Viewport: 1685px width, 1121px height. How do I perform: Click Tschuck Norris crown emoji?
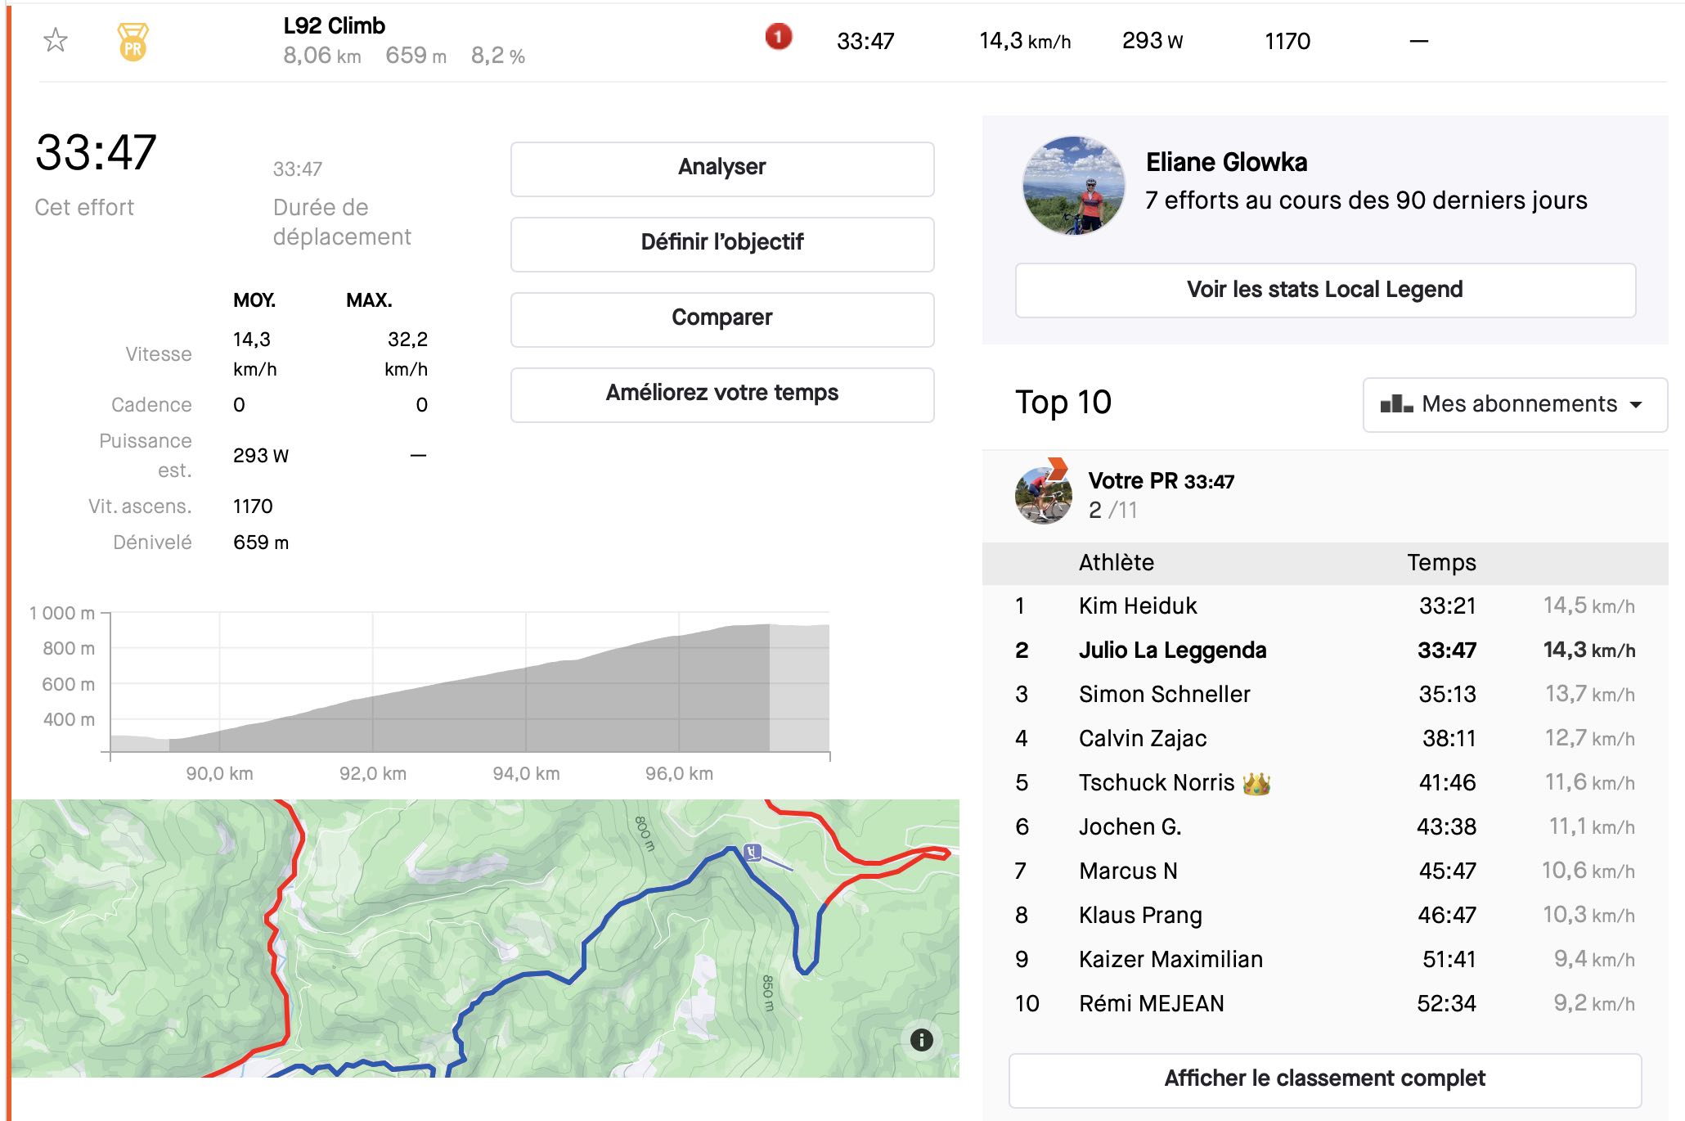click(1256, 784)
